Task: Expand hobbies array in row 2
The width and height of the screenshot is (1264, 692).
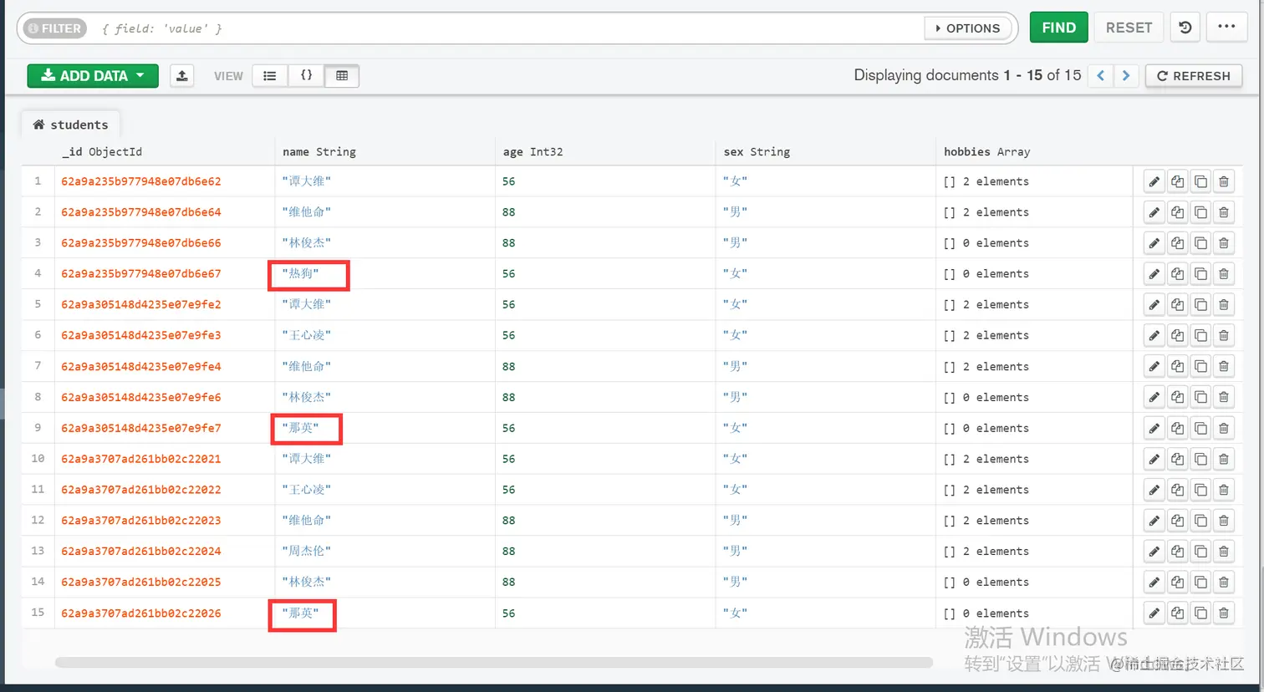Action: coord(986,212)
